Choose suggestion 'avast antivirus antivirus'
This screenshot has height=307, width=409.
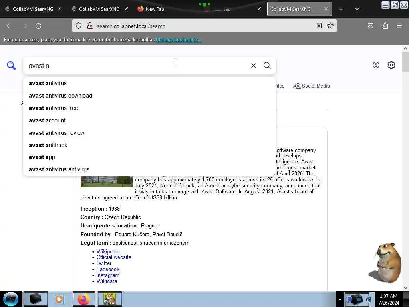tap(149, 169)
